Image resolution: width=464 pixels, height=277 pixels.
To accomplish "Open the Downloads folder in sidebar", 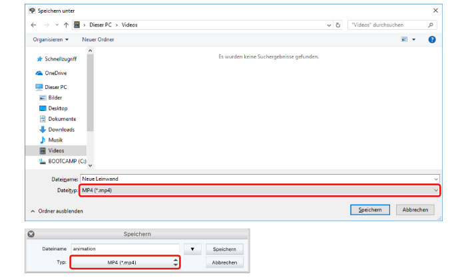I will [x=61, y=130].
